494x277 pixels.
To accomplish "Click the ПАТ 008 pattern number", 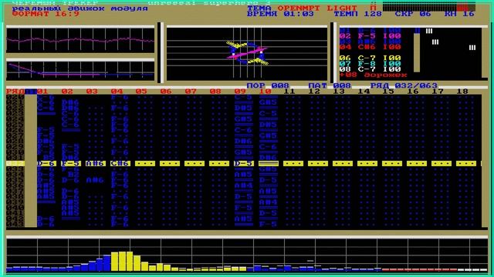I will [x=330, y=85].
